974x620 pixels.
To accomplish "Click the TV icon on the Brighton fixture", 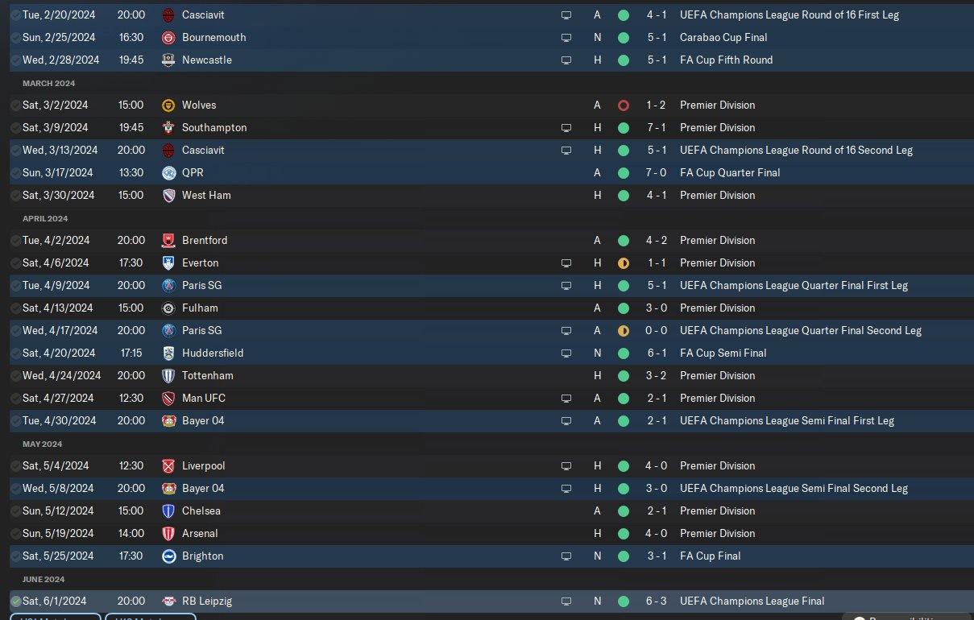I will click(x=566, y=556).
